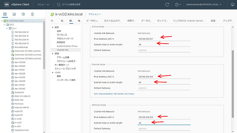
Task: Click the cluster icon of CL-1
Action: pyautogui.click(x=10, y=28)
